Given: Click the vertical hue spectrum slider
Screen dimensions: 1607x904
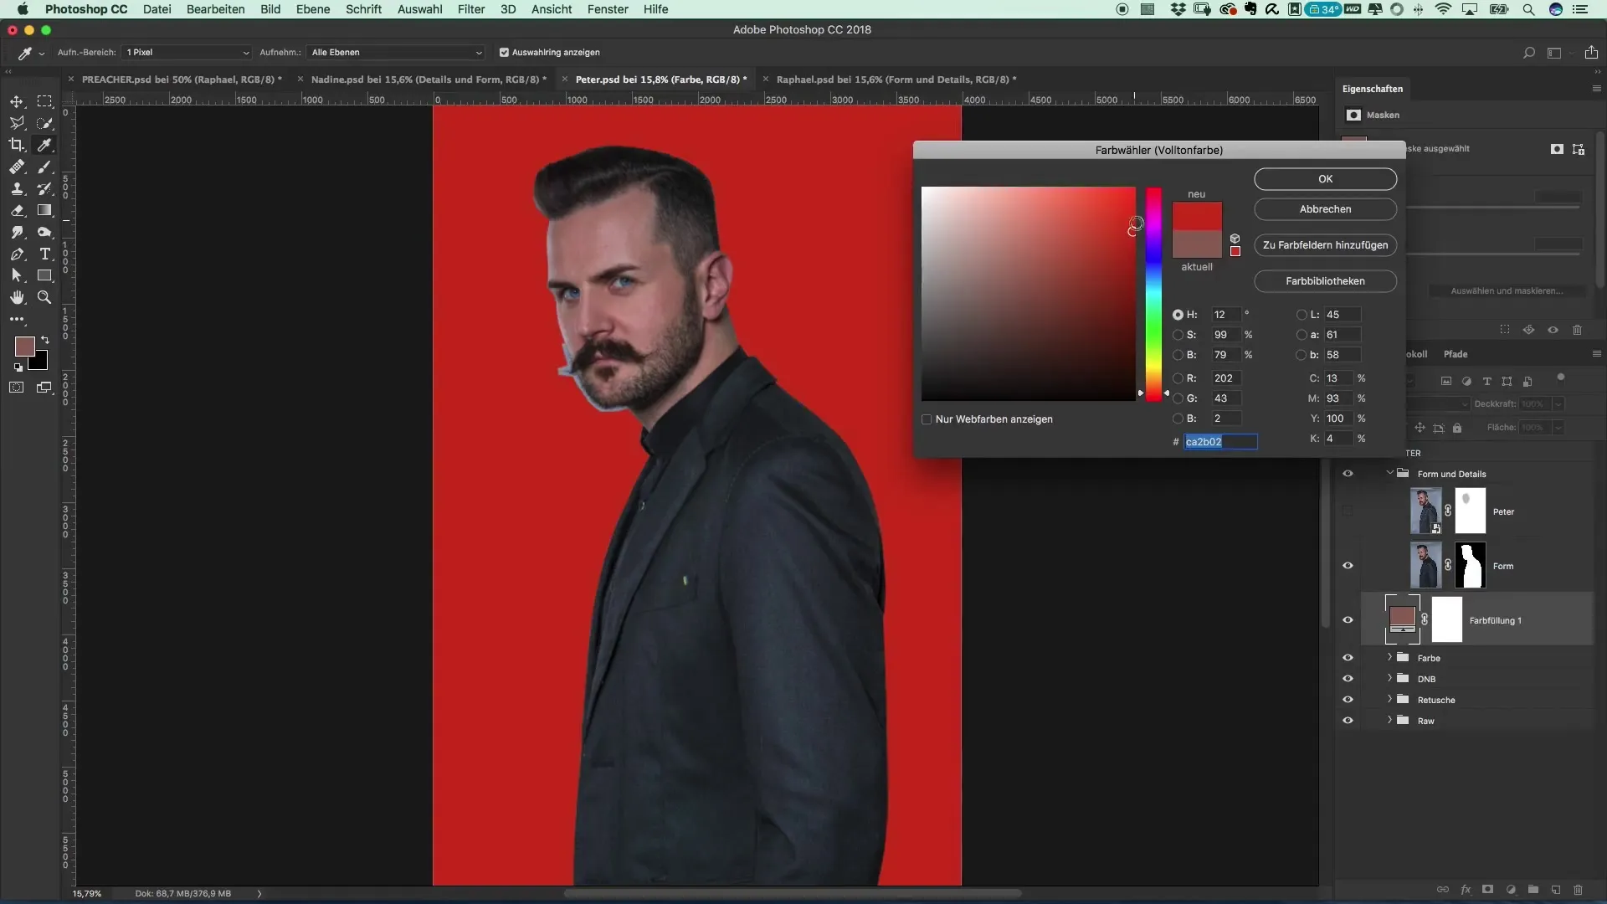Looking at the screenshot, I should coord(1153,294).
